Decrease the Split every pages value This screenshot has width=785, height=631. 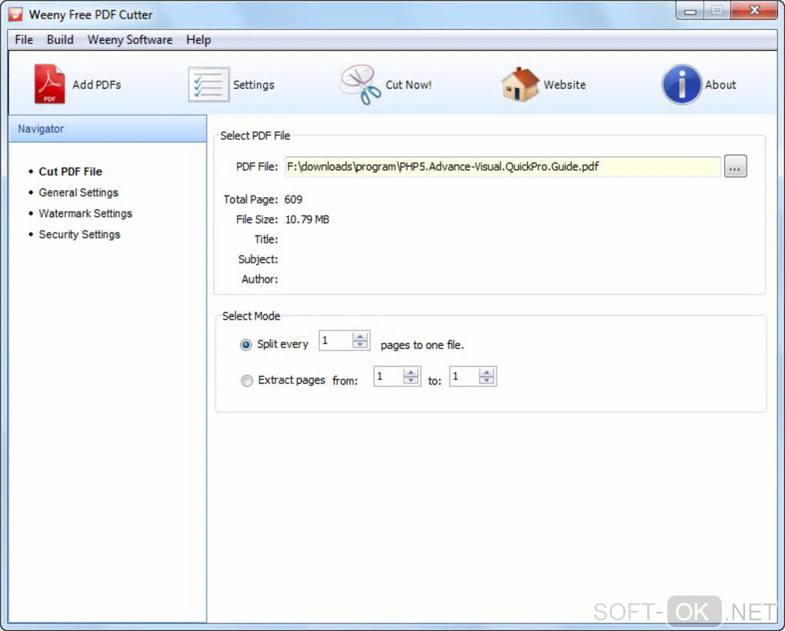pos(360,344)
